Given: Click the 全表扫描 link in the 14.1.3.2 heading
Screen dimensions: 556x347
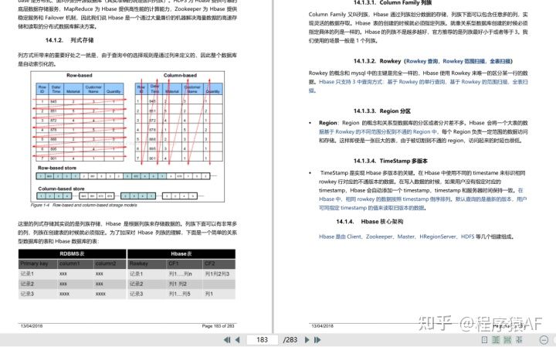Looking at the screenshot, I should tap(500, 61).
